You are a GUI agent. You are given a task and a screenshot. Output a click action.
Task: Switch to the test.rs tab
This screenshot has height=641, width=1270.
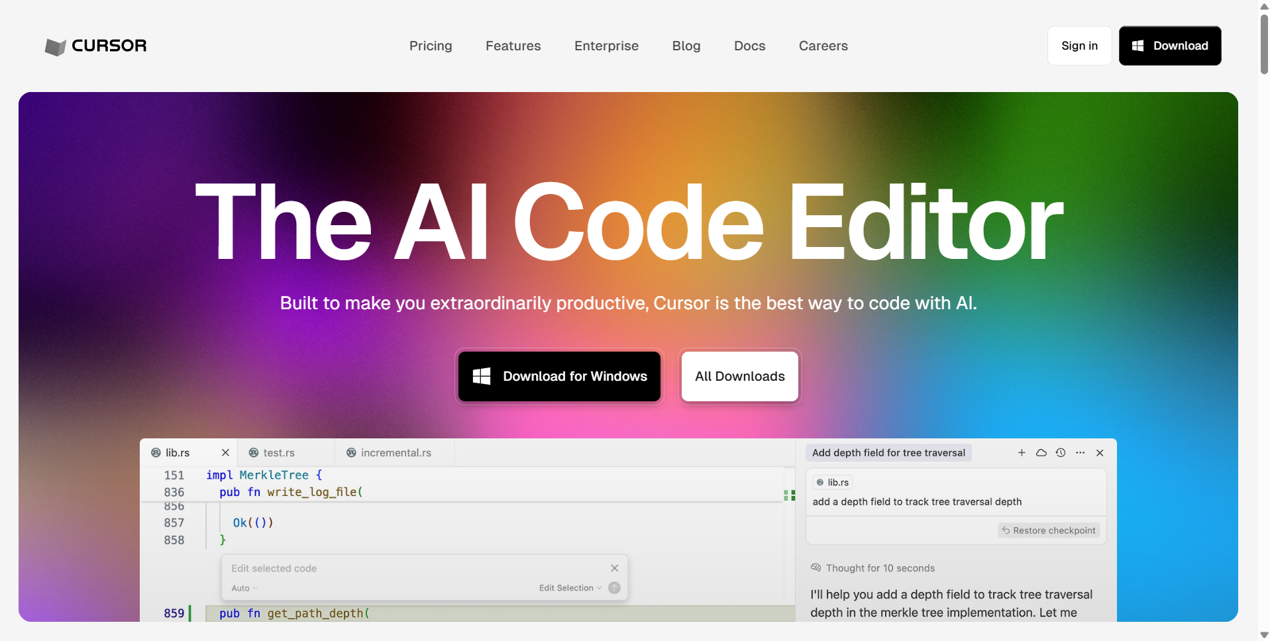[278, 453]
